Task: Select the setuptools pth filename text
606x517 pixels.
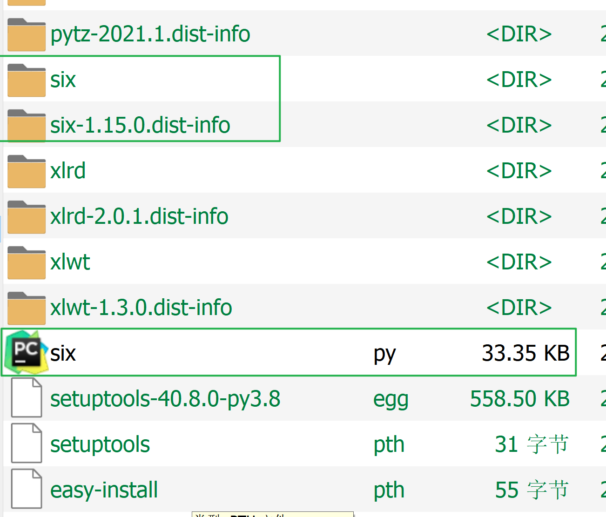Action: pyautogui.click(x=100, y=443)
